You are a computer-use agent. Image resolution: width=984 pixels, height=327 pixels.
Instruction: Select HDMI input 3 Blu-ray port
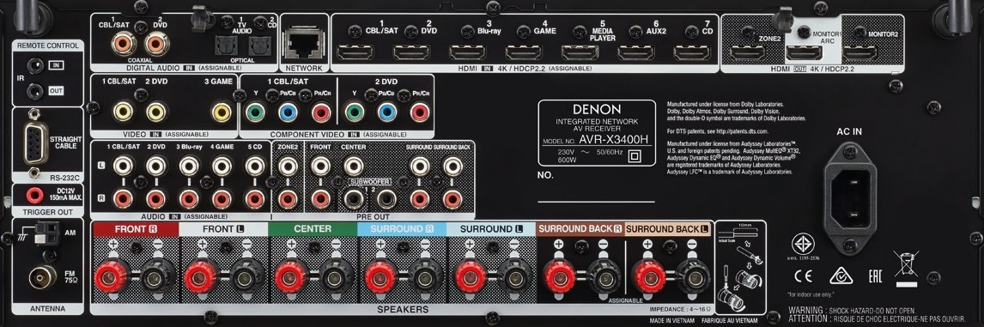[467, 52]
